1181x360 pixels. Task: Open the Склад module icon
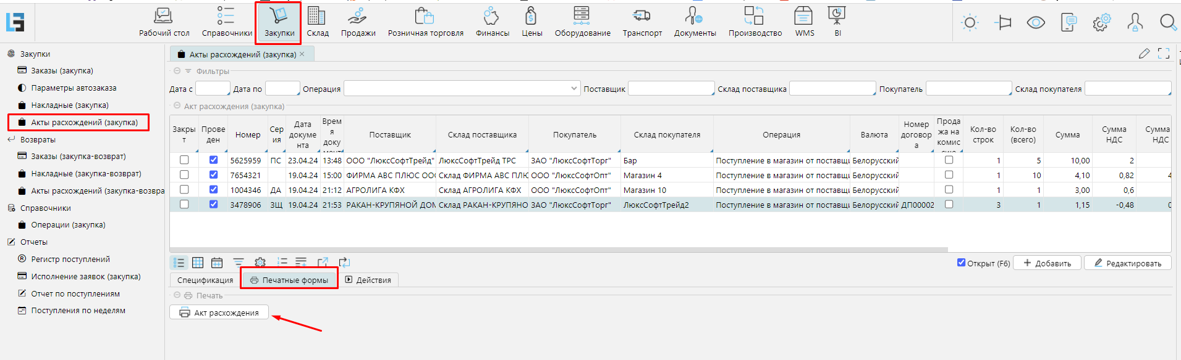(x=317, y=22)
